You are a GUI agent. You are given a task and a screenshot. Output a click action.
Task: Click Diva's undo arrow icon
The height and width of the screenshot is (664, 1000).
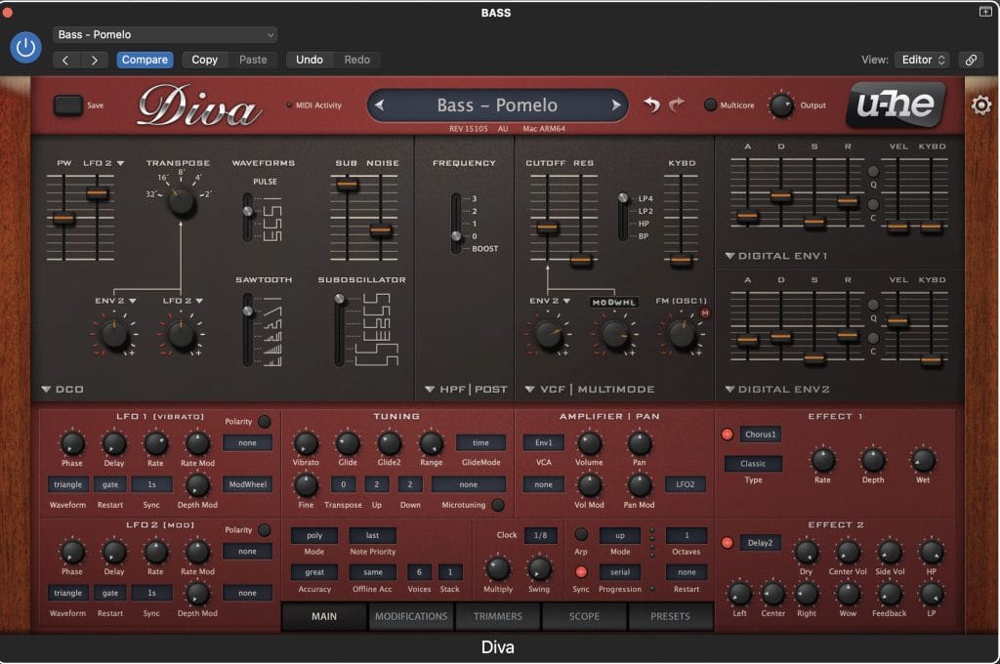[651, 105]
